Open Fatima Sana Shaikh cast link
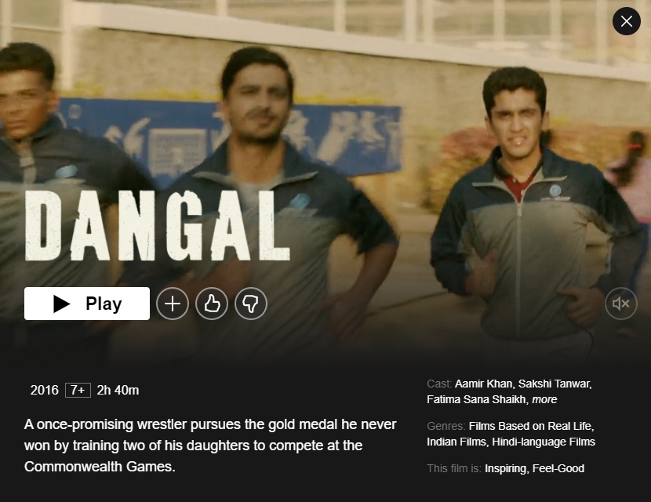The width and height of the screenshot is (651, 502). tap(476, 399)
